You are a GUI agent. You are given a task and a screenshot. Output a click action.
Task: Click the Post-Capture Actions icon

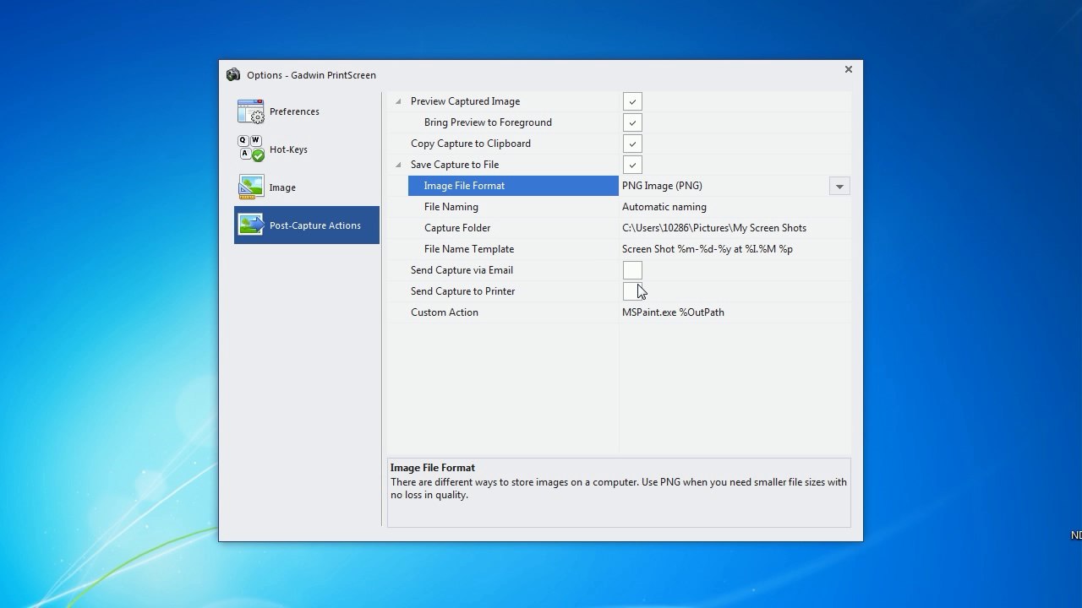pos(250,225)
